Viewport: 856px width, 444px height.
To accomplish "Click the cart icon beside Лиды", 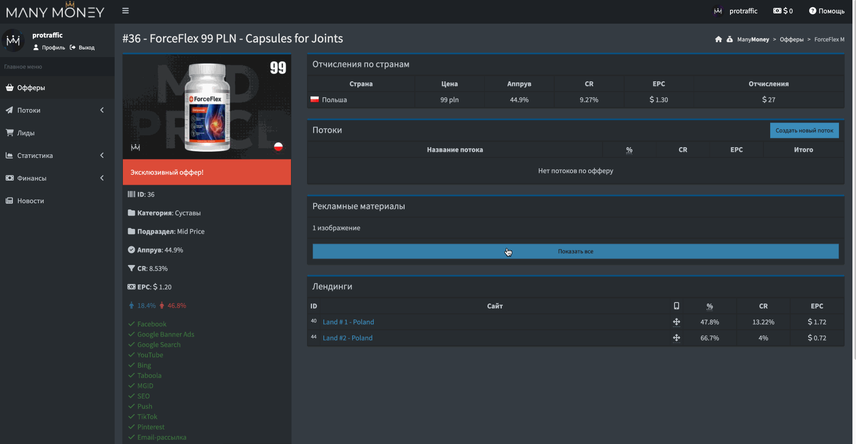I will [10, 133].
